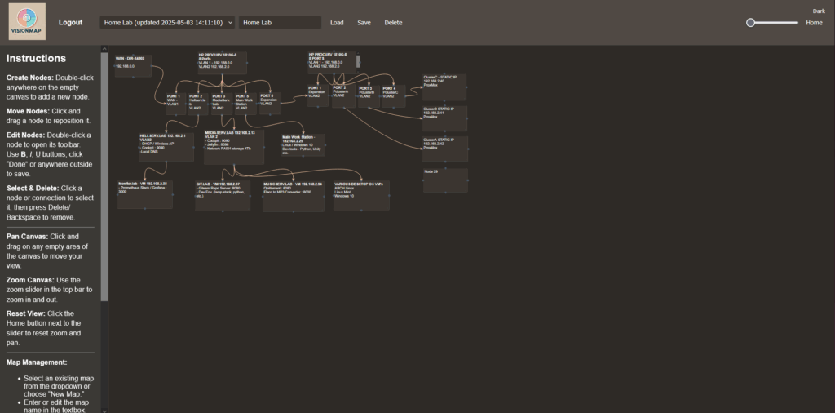Click the Instructions heading
Viewport: 835px width, 413px height.
pyautogui.click(x=36, y=59)
